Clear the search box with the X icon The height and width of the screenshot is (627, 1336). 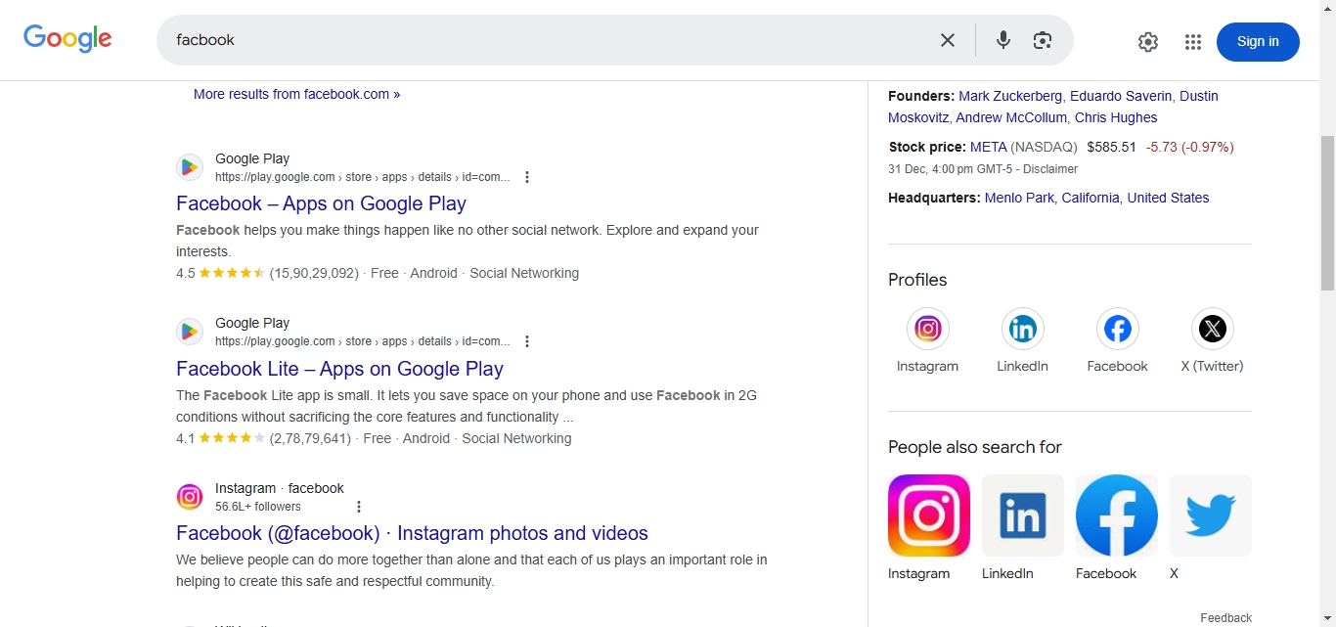click(x=948, y=40)
